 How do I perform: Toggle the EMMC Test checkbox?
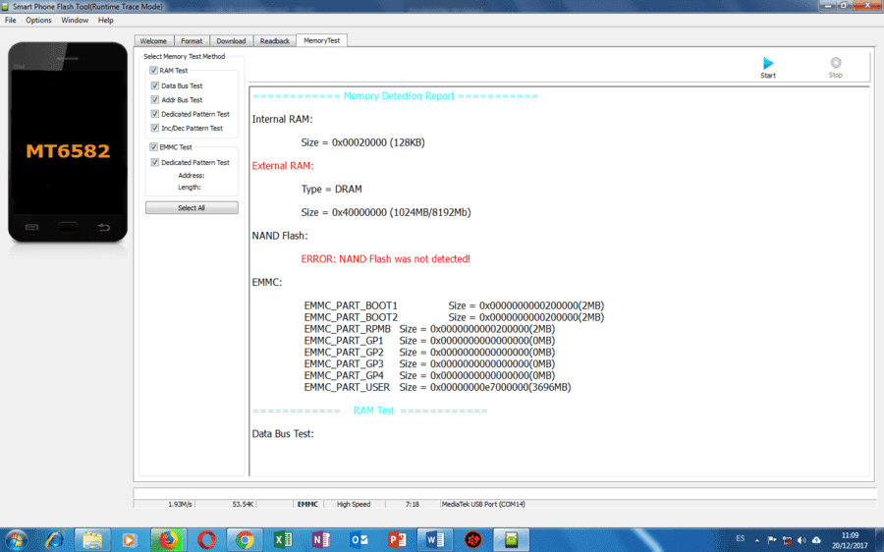[153, 147]
